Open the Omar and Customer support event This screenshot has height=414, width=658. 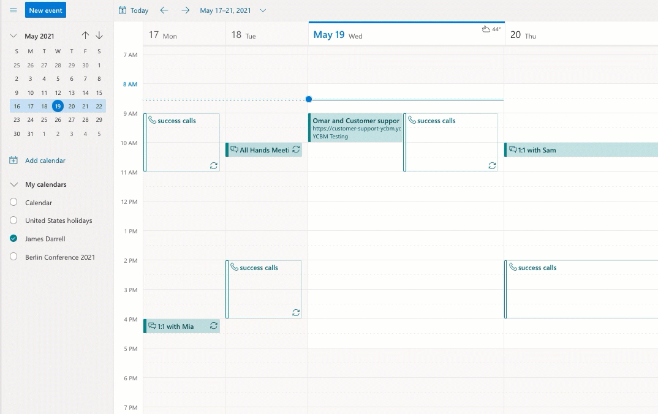(x=355, y=127)
